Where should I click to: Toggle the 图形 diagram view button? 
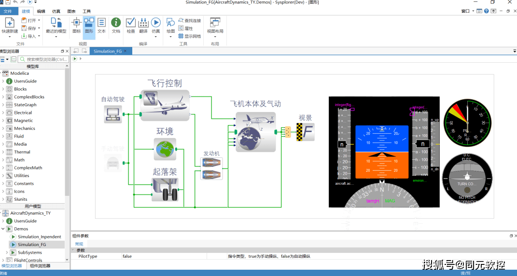click(x=89, y=25)
